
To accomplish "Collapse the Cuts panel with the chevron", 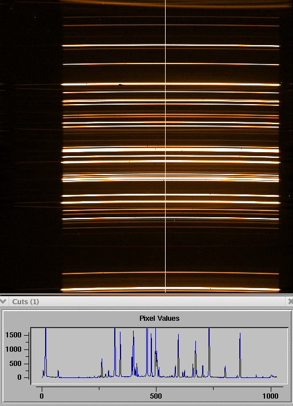I will [3, 301].
